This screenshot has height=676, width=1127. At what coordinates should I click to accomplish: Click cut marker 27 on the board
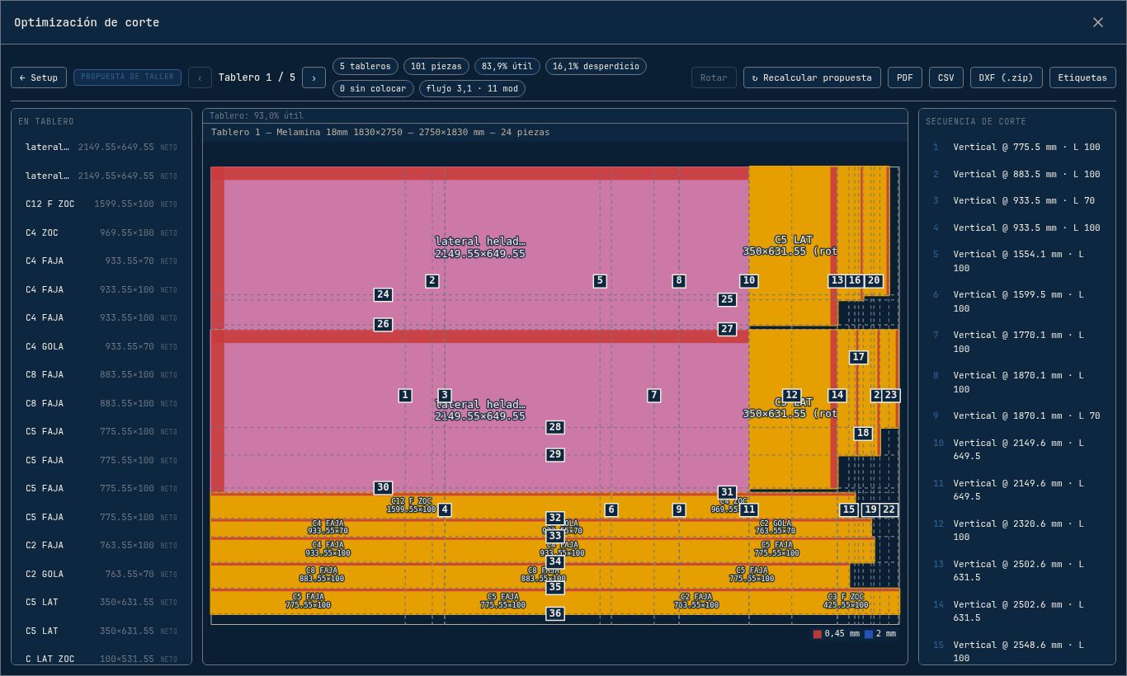tap(727, 329)
